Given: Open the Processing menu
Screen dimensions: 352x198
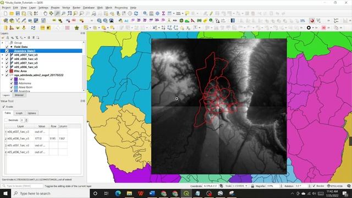Looking at the screenshot, I should pyautogui.click(x=121, y=8).
